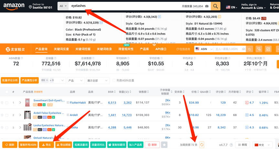This screenshot has width=279, height=149.
Task: Expand row 2 Ardell chevron
Action: [20, 115]
